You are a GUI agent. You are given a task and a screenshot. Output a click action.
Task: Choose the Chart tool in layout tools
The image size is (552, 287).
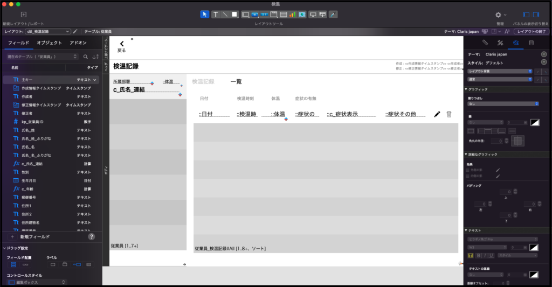tap(293, 15)
